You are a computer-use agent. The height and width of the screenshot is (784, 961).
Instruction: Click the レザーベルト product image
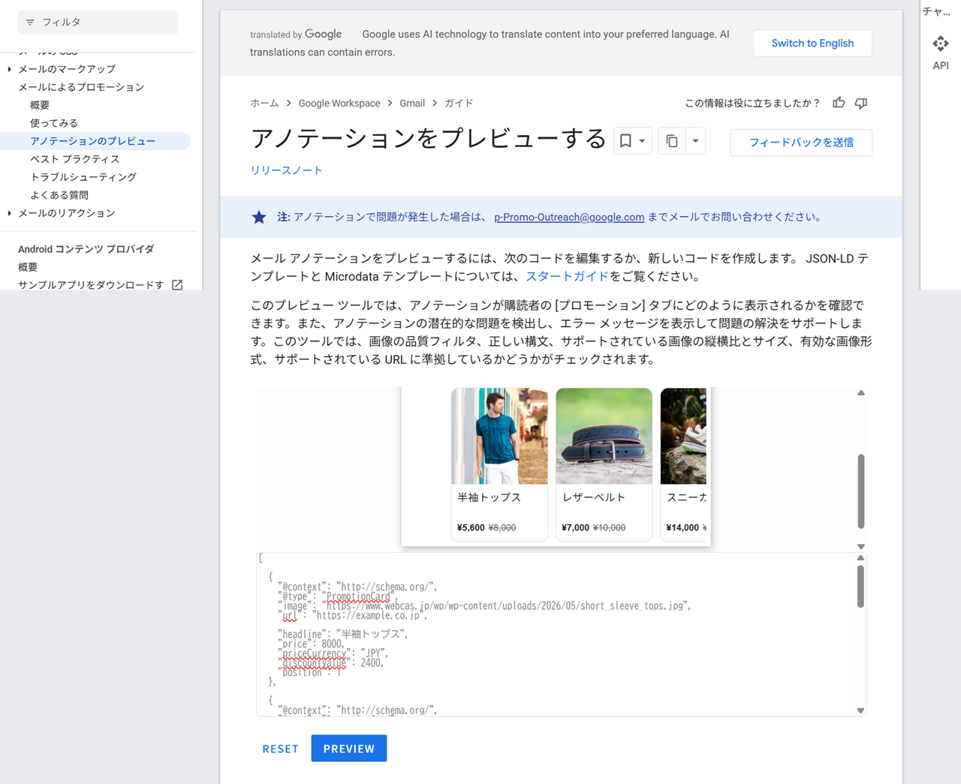604,436
